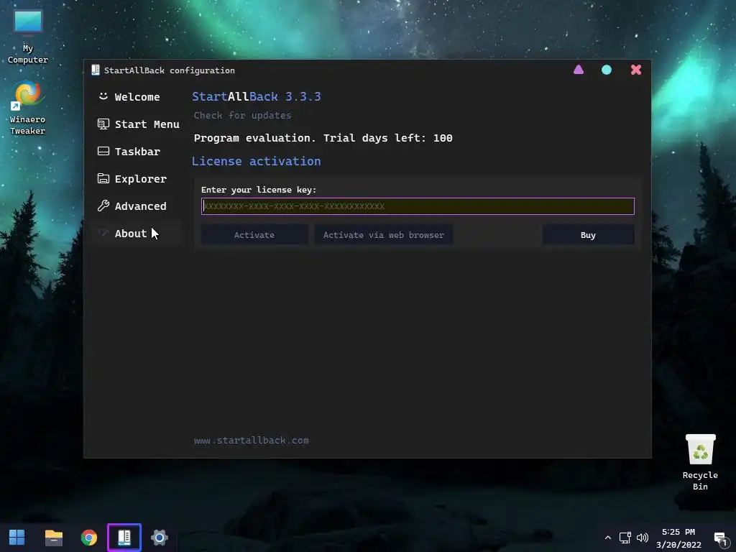Close window with pink X button
The height and width of the screenshot is (552, 736).
pos(636,70)
